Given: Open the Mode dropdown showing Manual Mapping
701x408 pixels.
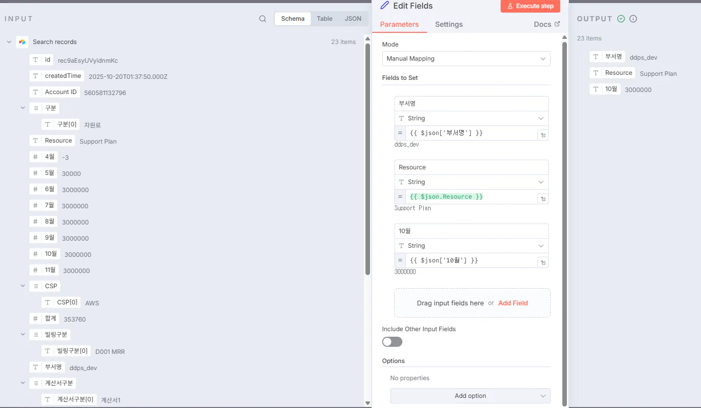Looking at the screenshot, I should click(x=466, y=59).
